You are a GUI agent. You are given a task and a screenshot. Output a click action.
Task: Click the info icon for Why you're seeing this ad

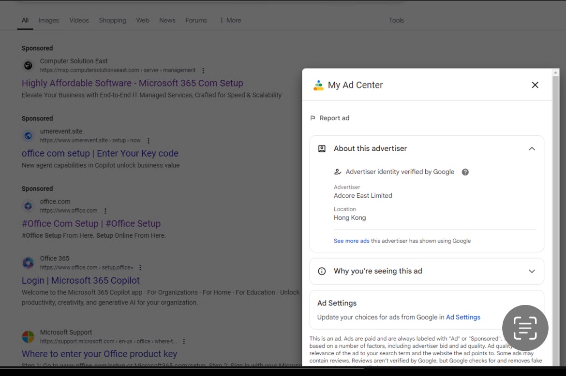coord(322,271)
